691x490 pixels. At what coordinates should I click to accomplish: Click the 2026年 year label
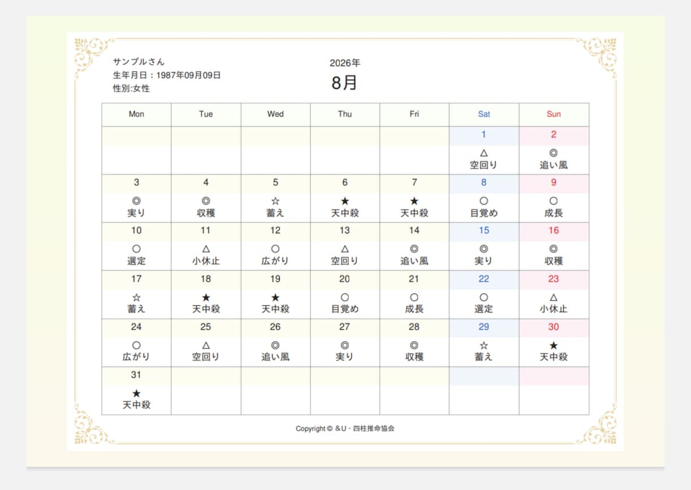click(x=345, y=63)
